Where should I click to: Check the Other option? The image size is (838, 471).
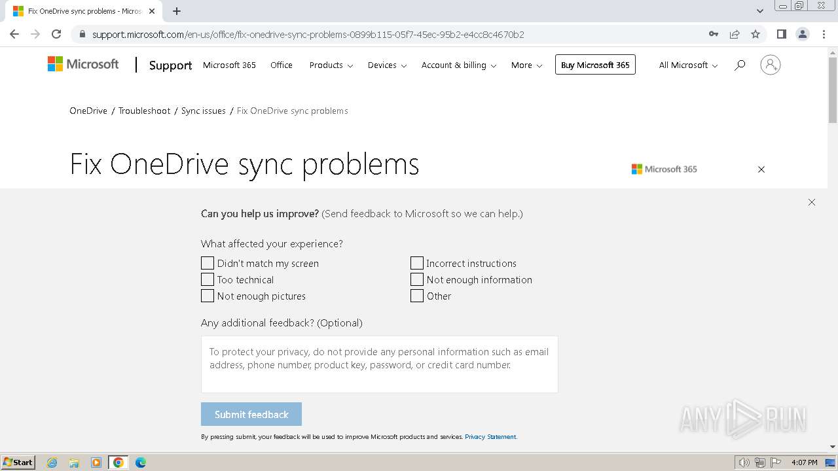click(417, 296)
